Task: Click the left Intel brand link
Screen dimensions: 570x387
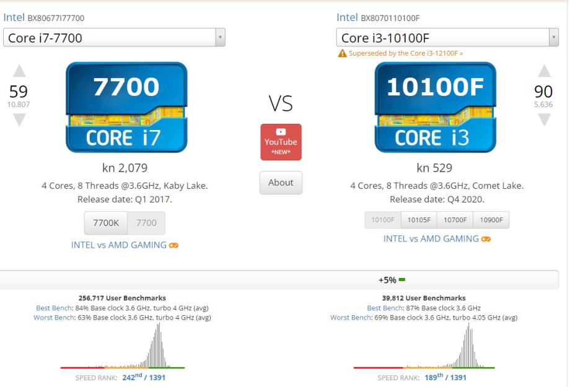Action: [x=14, y=17]
